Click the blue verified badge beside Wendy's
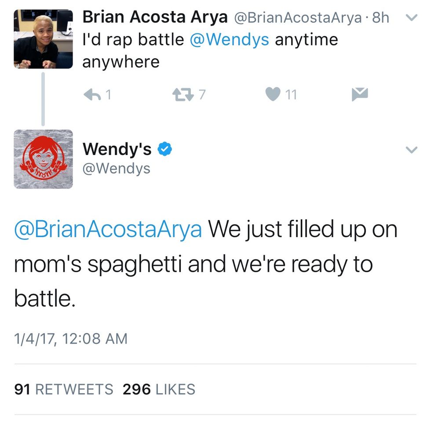 pos(164,150)
